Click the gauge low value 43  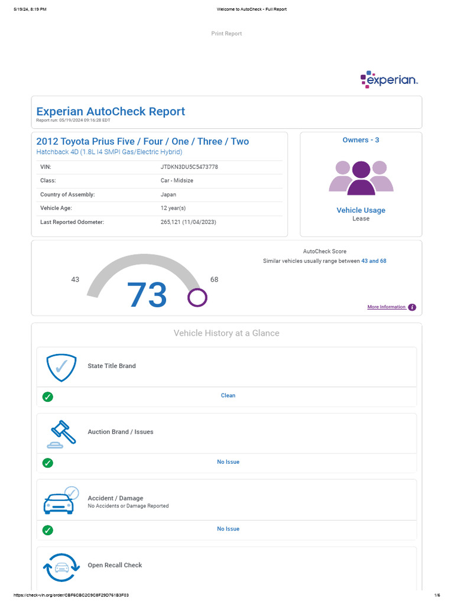[x=75, y=279]
